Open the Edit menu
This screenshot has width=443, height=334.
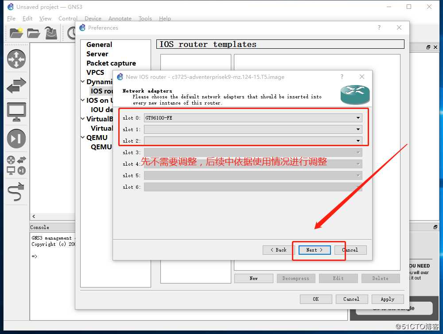(27, 18)
